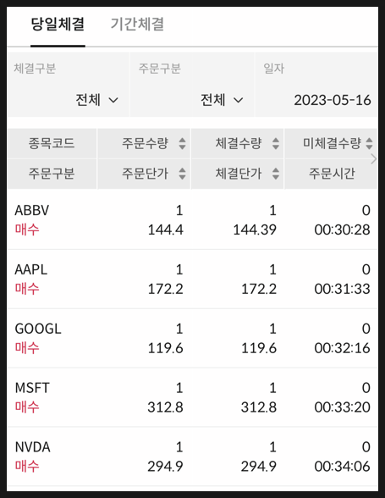The width and height of the screenshot is (385, 498).
Task: Switch to the 기간체결 tab
Action: pyautogui.click(x=137, y=24)
